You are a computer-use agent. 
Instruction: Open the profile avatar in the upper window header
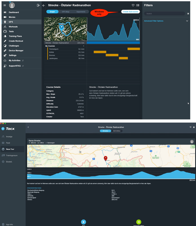coord(12,5)
